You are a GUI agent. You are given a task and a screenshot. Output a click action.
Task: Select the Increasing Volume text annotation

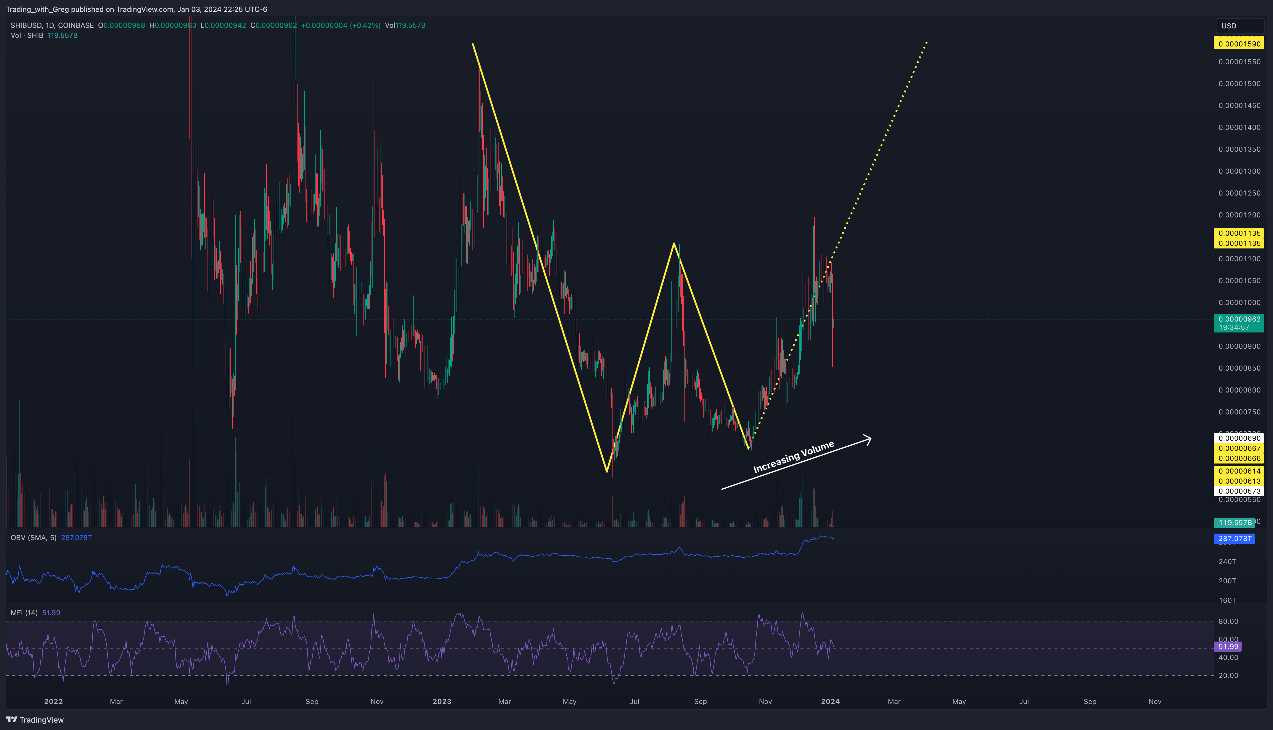pyautogui.click(x=794, y=457)
